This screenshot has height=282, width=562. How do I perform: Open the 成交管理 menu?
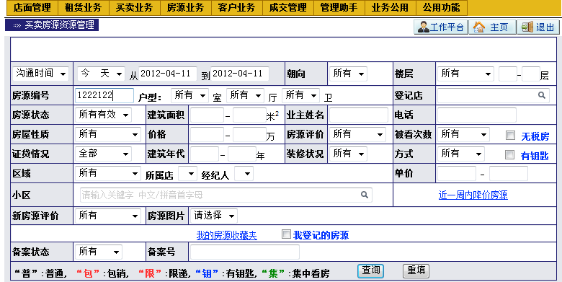point(287,7)
